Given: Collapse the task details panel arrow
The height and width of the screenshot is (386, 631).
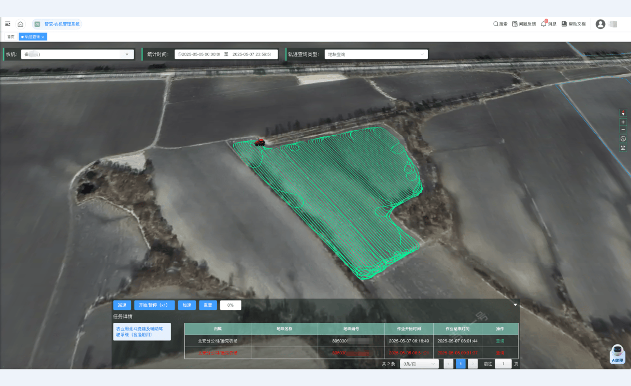Looking at the screenshot, I should (515, 305).
